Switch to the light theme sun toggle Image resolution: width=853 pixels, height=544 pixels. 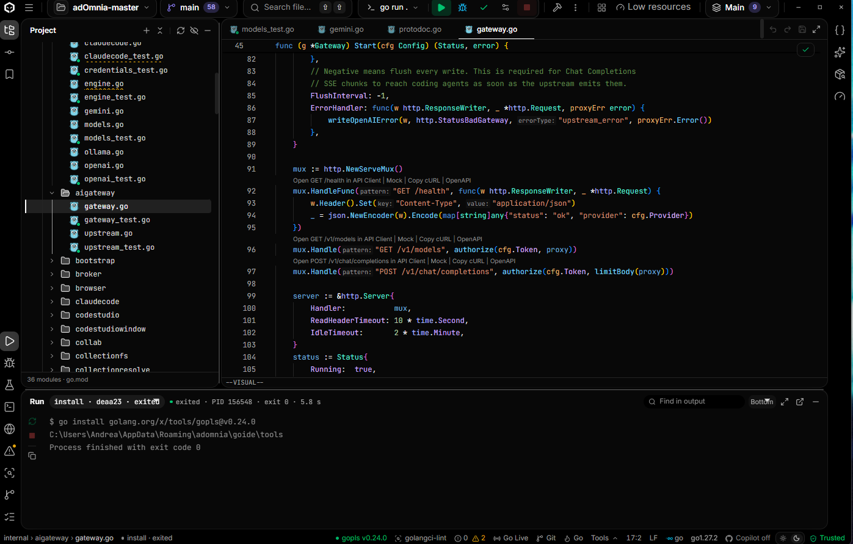(783, 538)
